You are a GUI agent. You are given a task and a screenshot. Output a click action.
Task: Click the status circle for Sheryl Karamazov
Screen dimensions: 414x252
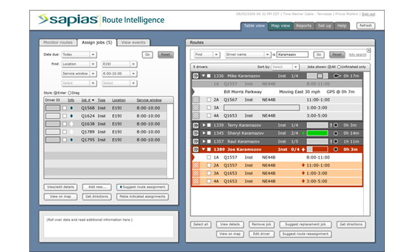point(336,133)
